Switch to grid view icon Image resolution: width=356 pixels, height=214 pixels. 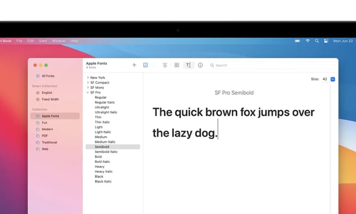(x=177, y=65)
